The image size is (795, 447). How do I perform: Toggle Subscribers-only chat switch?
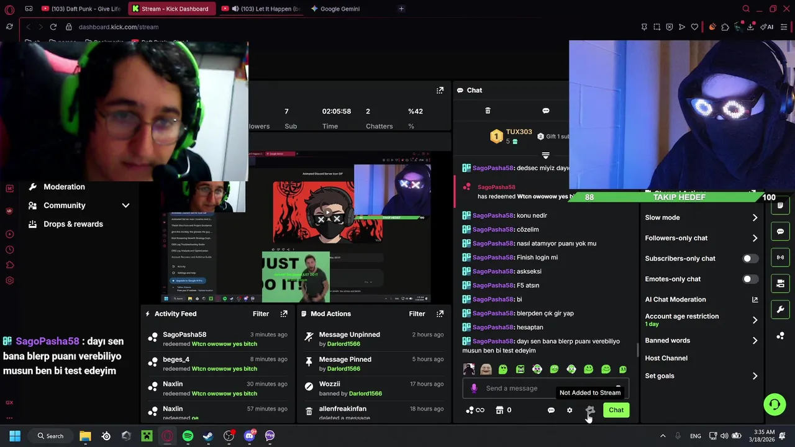coord(750,258)
